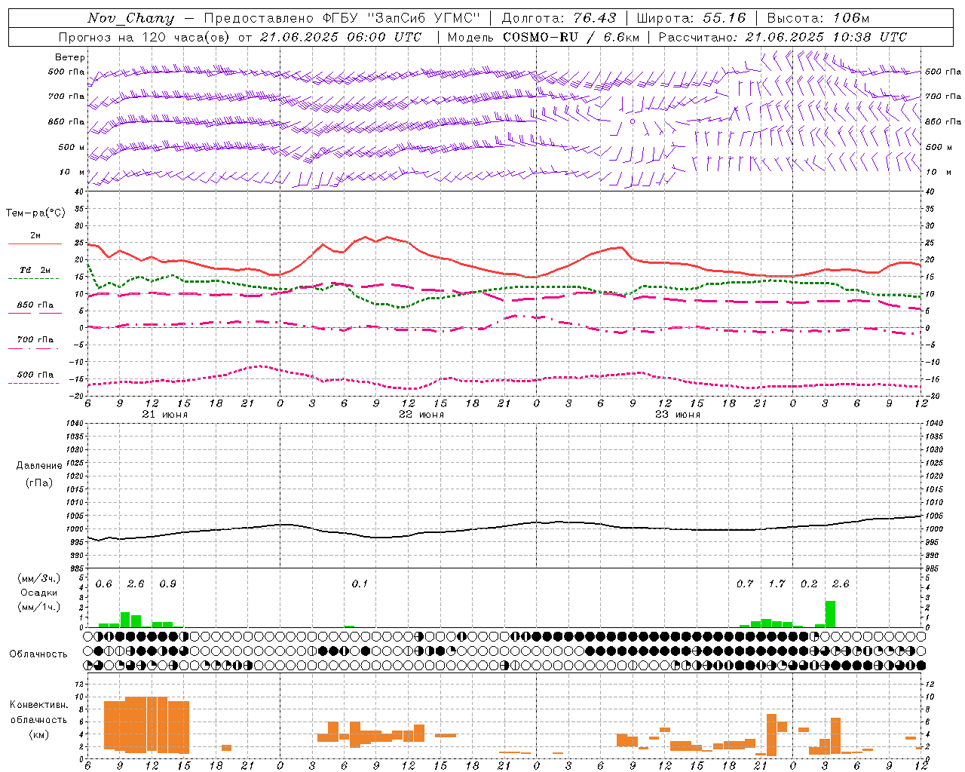Click the station name Nov_Chany
The width and height of the screenshot is (965, 772).
point(130,18)
